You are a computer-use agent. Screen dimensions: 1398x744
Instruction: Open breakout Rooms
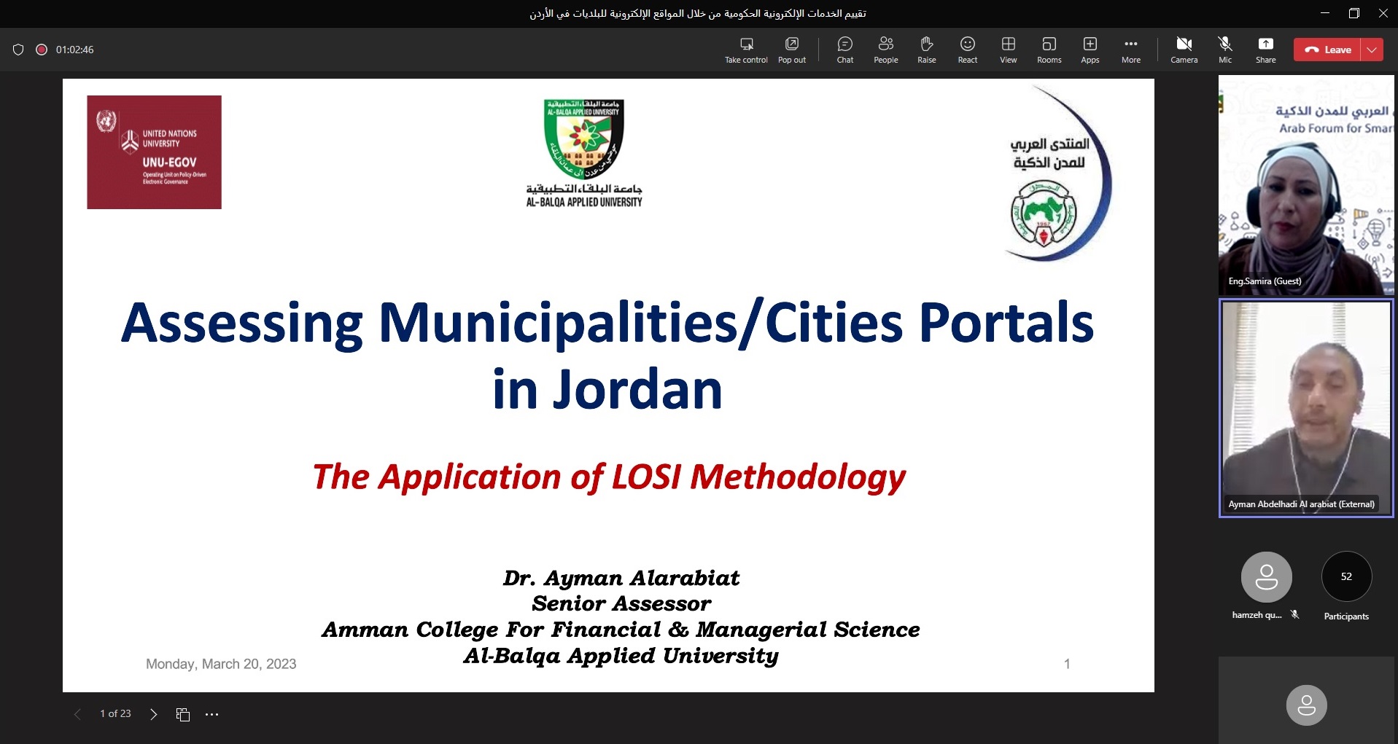tap(1049, 50)
